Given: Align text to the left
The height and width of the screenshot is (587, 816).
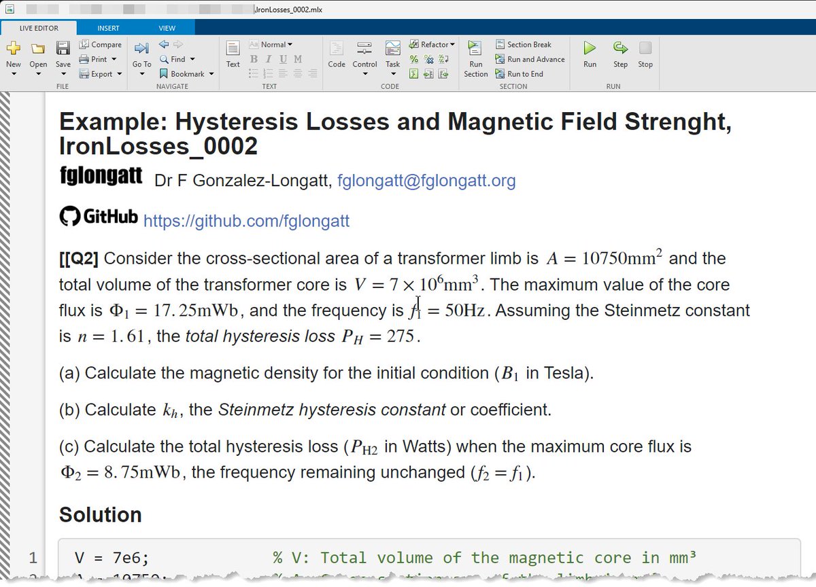Looking at the screenshot, I should [x=283, y=74].
